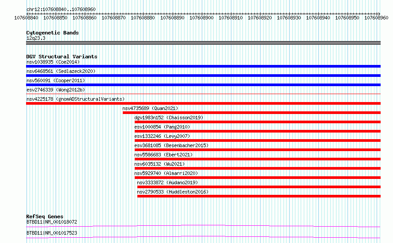Image resolution: width=393 pixels, height=243 pixels.
Task: Open variant nsv2790533 (Huddleston2016) label
Action: pyautogui.click(x=173, y=192)
